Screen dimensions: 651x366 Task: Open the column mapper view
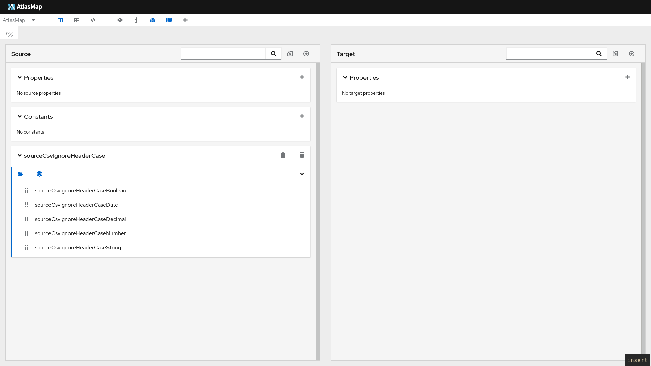(60, 20)
